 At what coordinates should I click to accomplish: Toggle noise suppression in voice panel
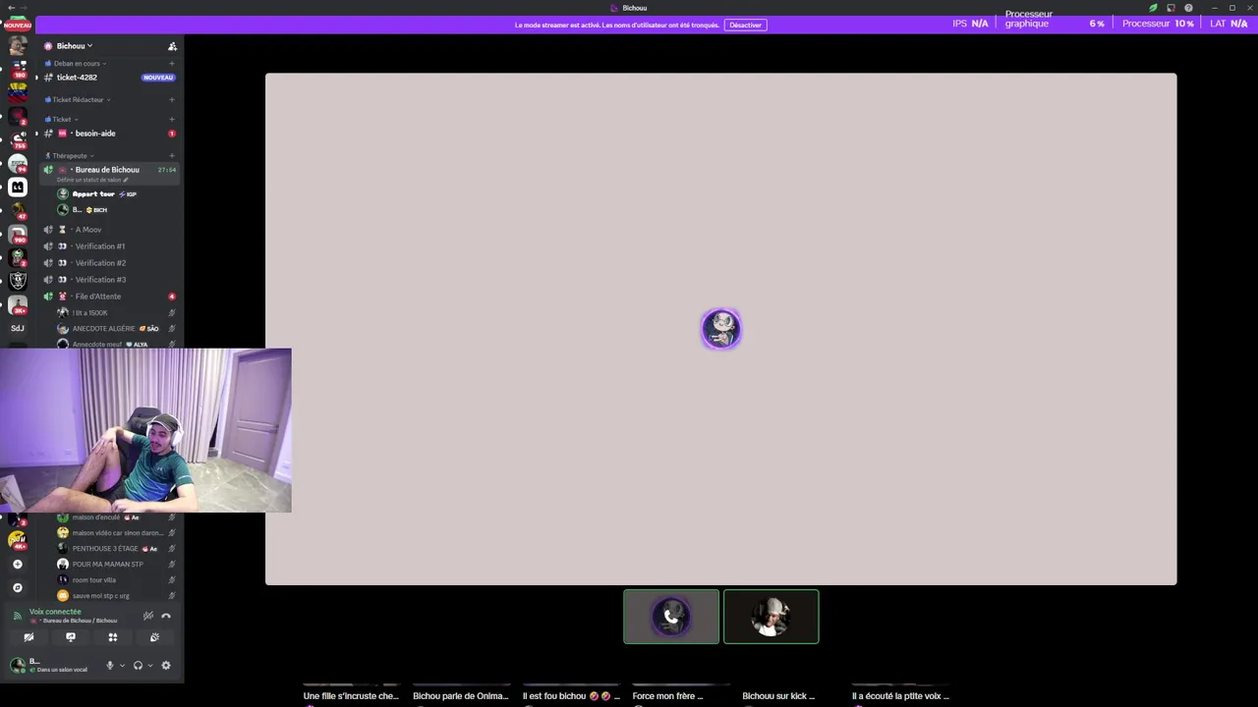(x=147, y=616)
